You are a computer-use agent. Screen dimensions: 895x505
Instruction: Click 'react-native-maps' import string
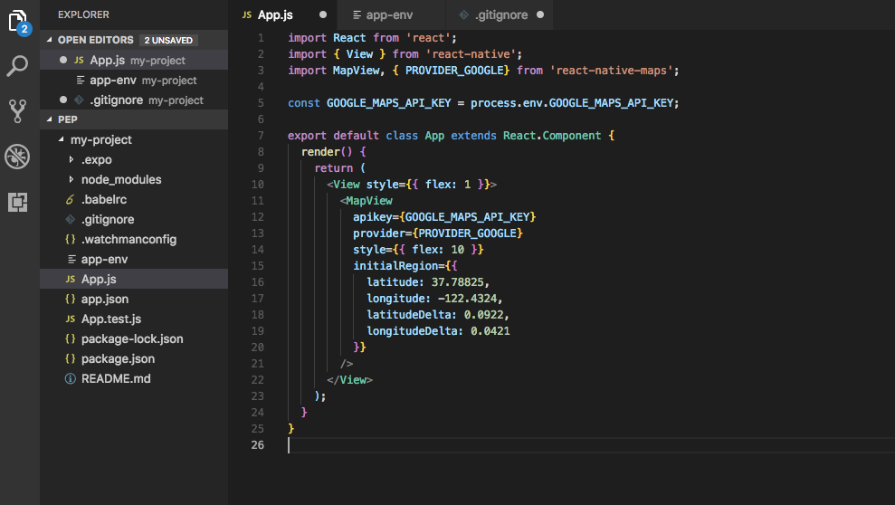click(611, 71)
